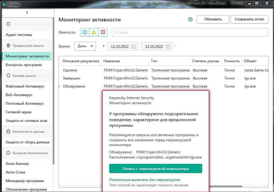Toggle the red critical importance filter
Viewport: 274px width, 192px height.
pyautogui.click(x=103, y=32)
